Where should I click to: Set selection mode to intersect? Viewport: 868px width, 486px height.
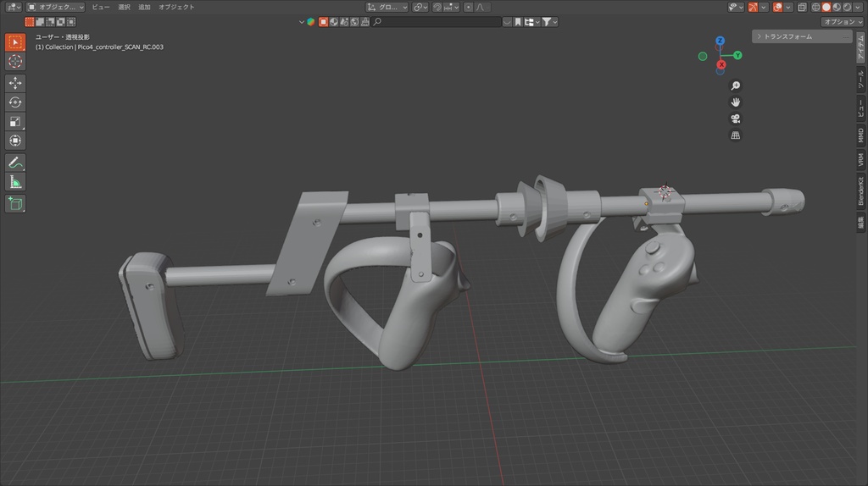pyautogui.click(x=71, y=21)
